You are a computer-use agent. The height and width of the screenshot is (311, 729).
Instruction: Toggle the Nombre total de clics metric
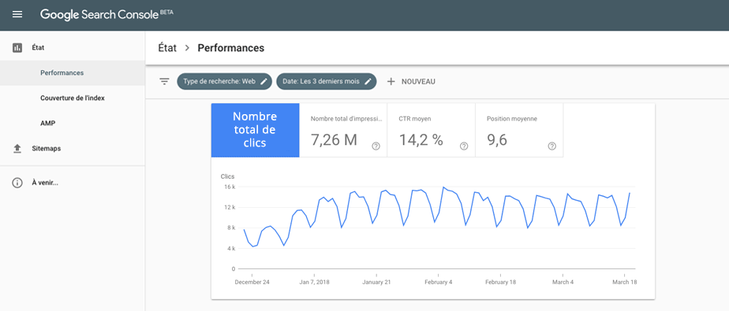click(x=256, y=130)
